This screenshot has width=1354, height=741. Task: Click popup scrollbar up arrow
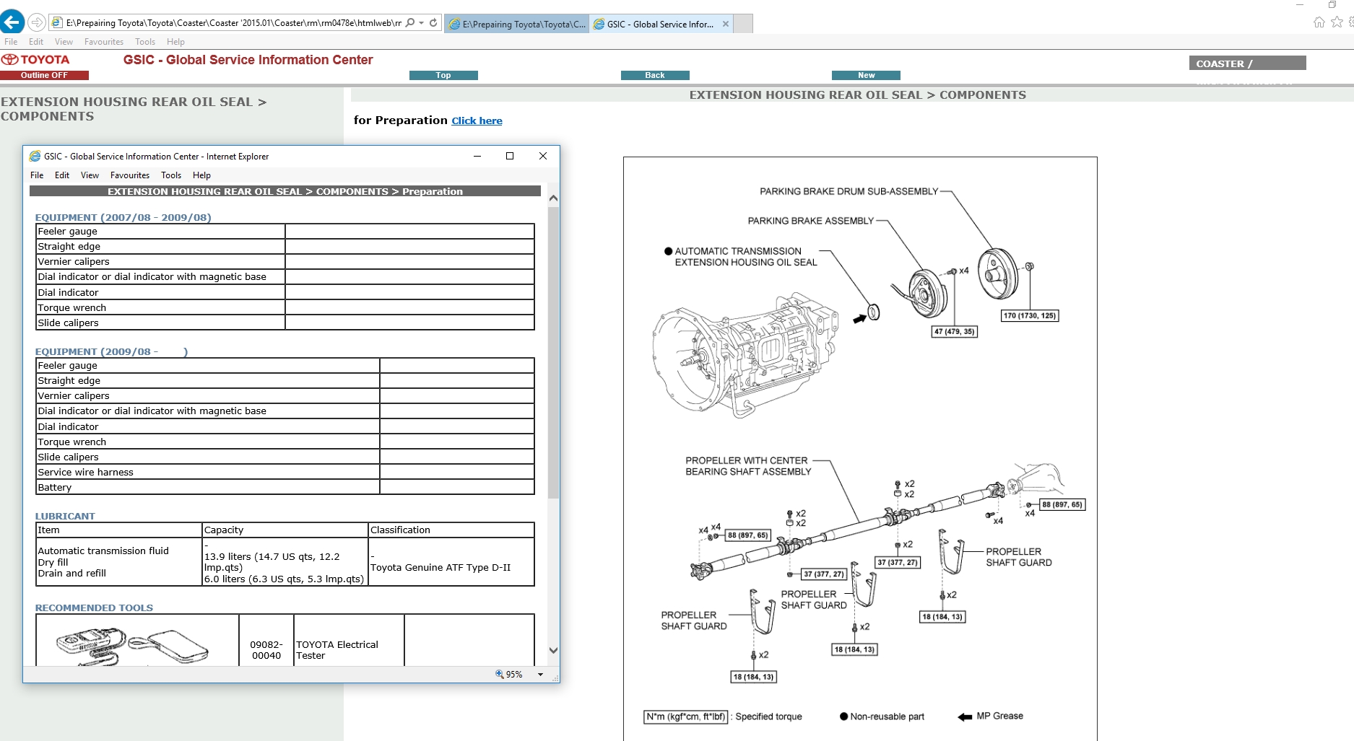553,198
